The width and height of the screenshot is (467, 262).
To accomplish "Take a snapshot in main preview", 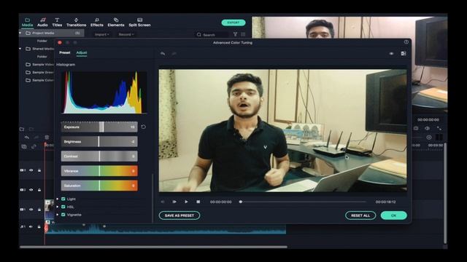I will pos(416,128).
